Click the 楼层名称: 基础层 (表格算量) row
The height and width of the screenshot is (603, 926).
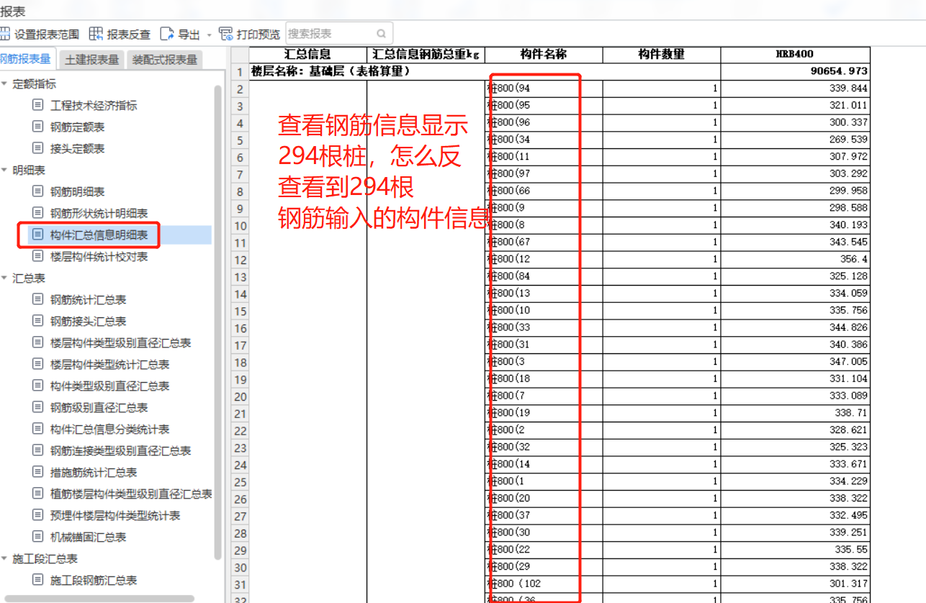coord(485,72)
